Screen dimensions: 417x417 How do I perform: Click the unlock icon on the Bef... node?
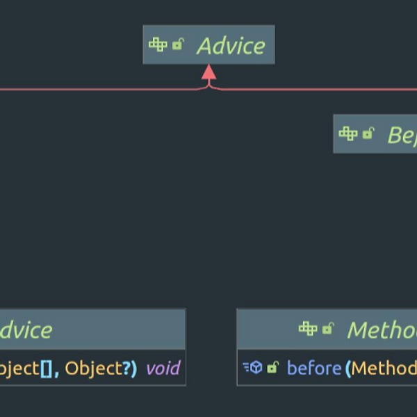pyautogui.click(x=368, y=133)
